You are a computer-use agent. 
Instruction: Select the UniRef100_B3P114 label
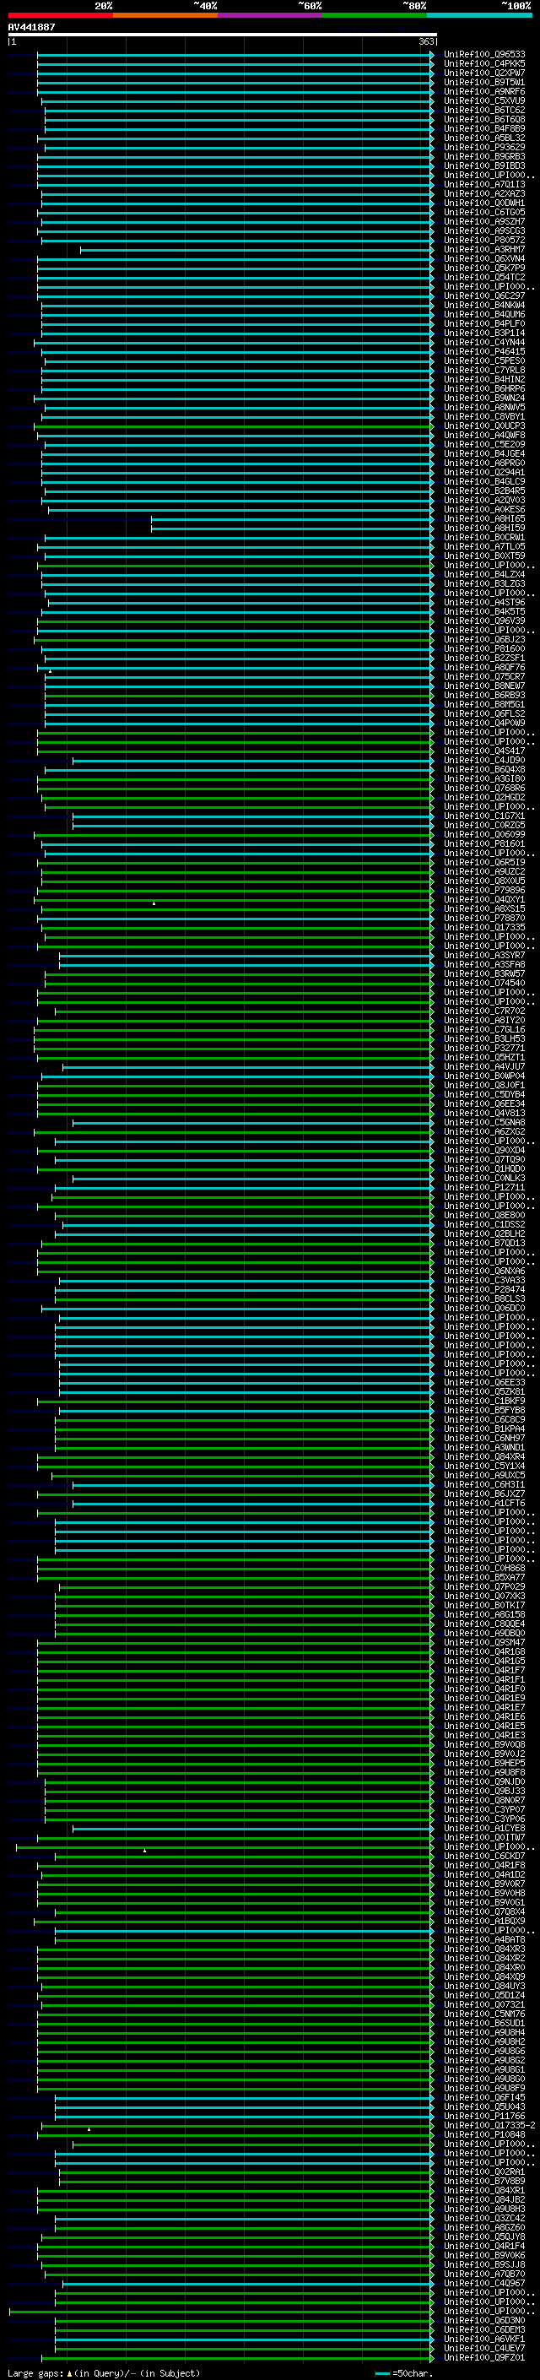click(x=484, y=333)
